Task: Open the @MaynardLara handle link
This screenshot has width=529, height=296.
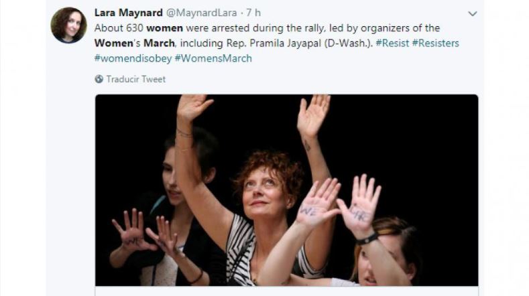Action: 201,13
